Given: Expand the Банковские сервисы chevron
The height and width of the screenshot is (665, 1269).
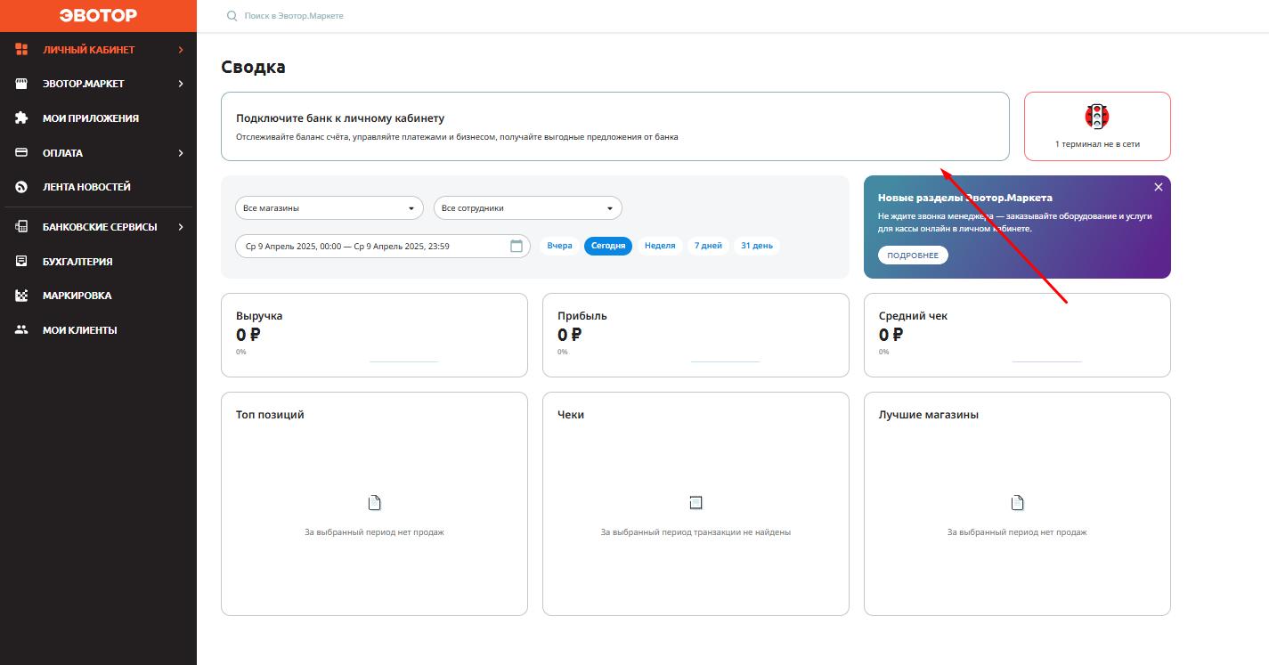Looking at the screenshot, I should (181, 227).
